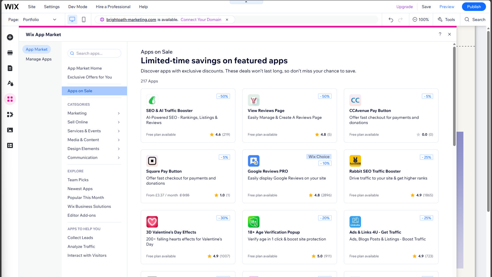492x277 pixels.
Task: Open the Sections panel icon in left sidebar
Action: pyautogui.click(x=10, y=53)
